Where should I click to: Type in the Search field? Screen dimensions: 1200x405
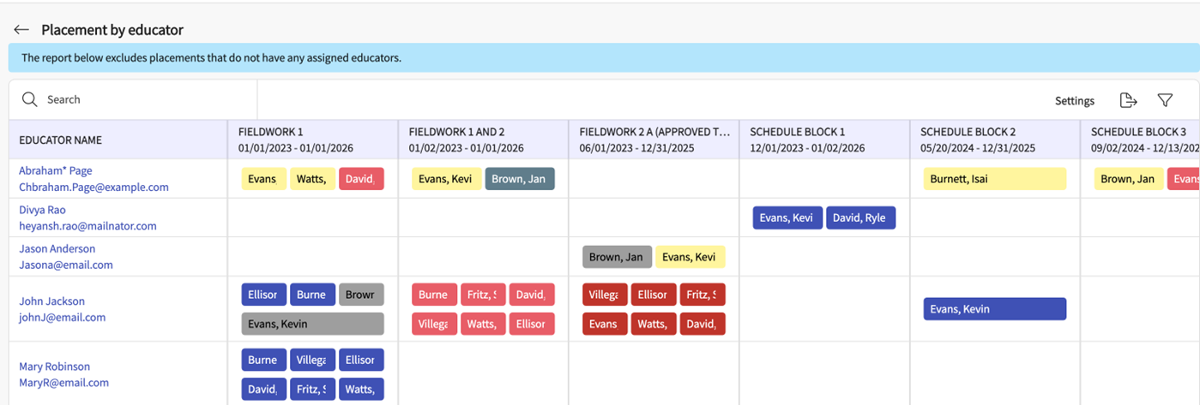(146, 99)
